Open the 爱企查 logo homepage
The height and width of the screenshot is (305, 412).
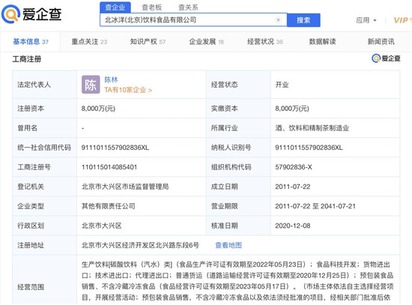pos(31,13)
